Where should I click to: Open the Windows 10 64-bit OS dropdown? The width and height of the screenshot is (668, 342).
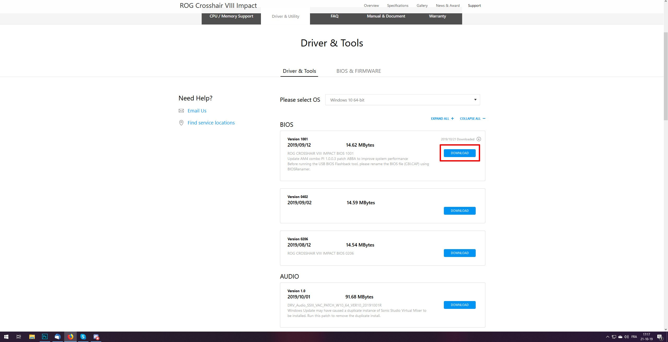click(x=402, y=100)
